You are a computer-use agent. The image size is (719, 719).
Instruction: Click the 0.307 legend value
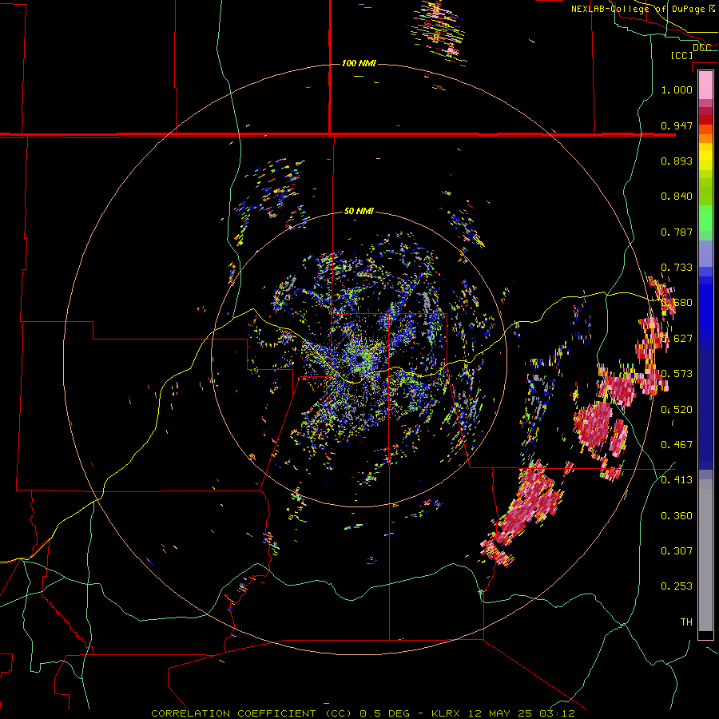(x=677, y=551)
